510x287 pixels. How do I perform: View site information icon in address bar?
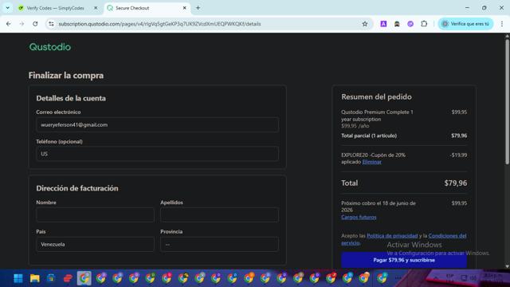click(51, 24)
